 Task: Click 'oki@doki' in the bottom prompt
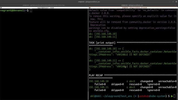96,96
